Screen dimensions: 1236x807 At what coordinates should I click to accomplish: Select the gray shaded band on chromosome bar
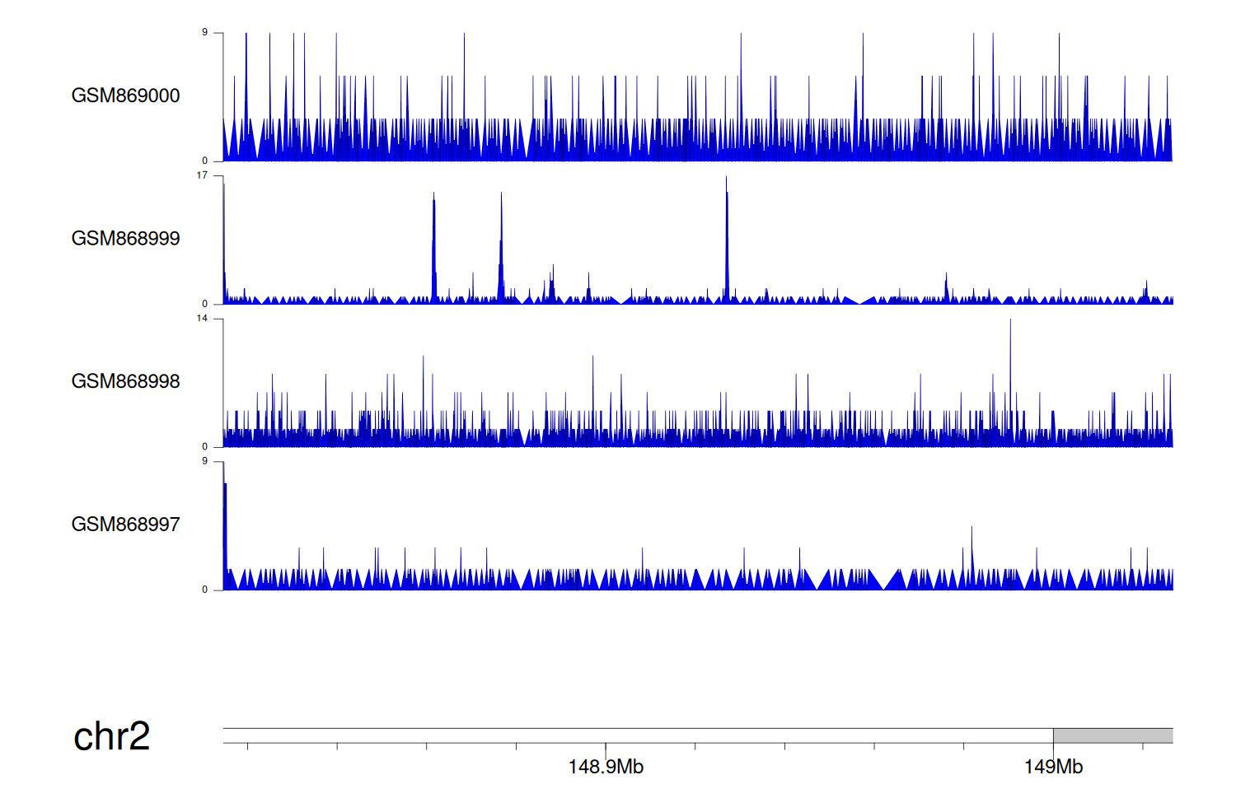pos(1112,735)
